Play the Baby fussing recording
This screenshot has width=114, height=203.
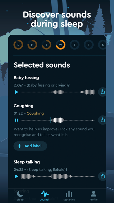tap(17, 92)
